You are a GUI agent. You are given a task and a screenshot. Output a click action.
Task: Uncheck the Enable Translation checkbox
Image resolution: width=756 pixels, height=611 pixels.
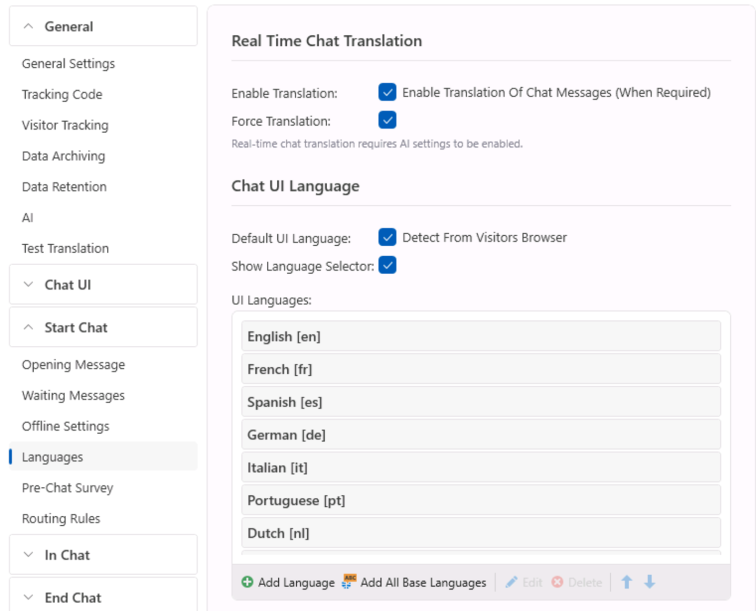click(387, 92)
